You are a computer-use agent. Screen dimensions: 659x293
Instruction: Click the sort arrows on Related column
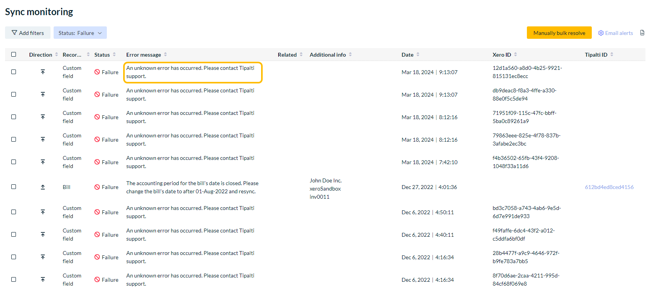(x=301, y=55)
